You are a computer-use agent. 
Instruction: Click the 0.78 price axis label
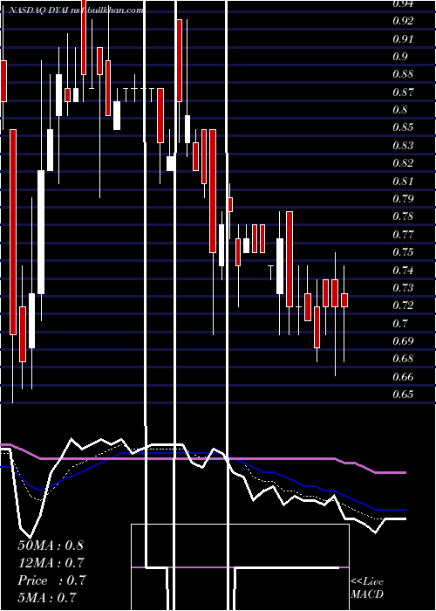pos(403,216)
